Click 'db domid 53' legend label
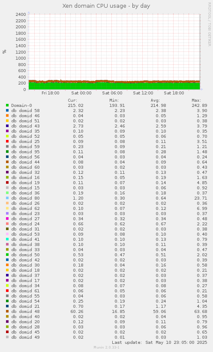The height and width of the screenshot is (352, 213). (x=25, y=234)
